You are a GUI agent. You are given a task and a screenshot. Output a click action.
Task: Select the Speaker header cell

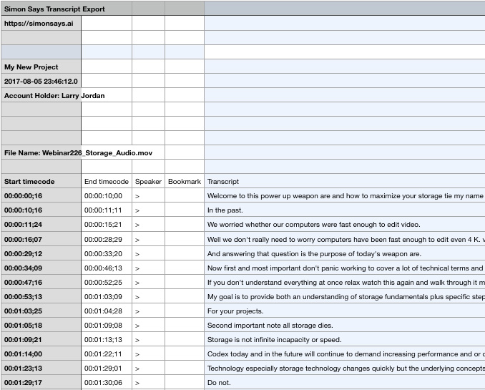pyautogui.click(x=148, y=181)
